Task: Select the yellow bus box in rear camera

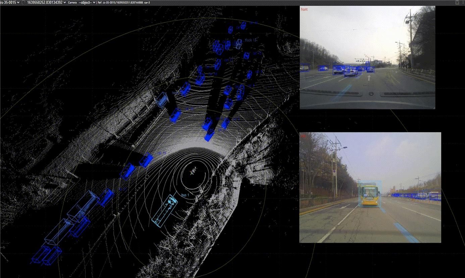Action: (369, 194)
